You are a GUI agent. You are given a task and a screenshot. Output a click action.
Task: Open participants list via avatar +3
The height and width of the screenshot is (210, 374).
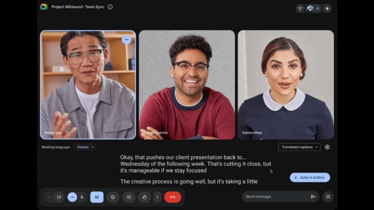tap(313, 9)
